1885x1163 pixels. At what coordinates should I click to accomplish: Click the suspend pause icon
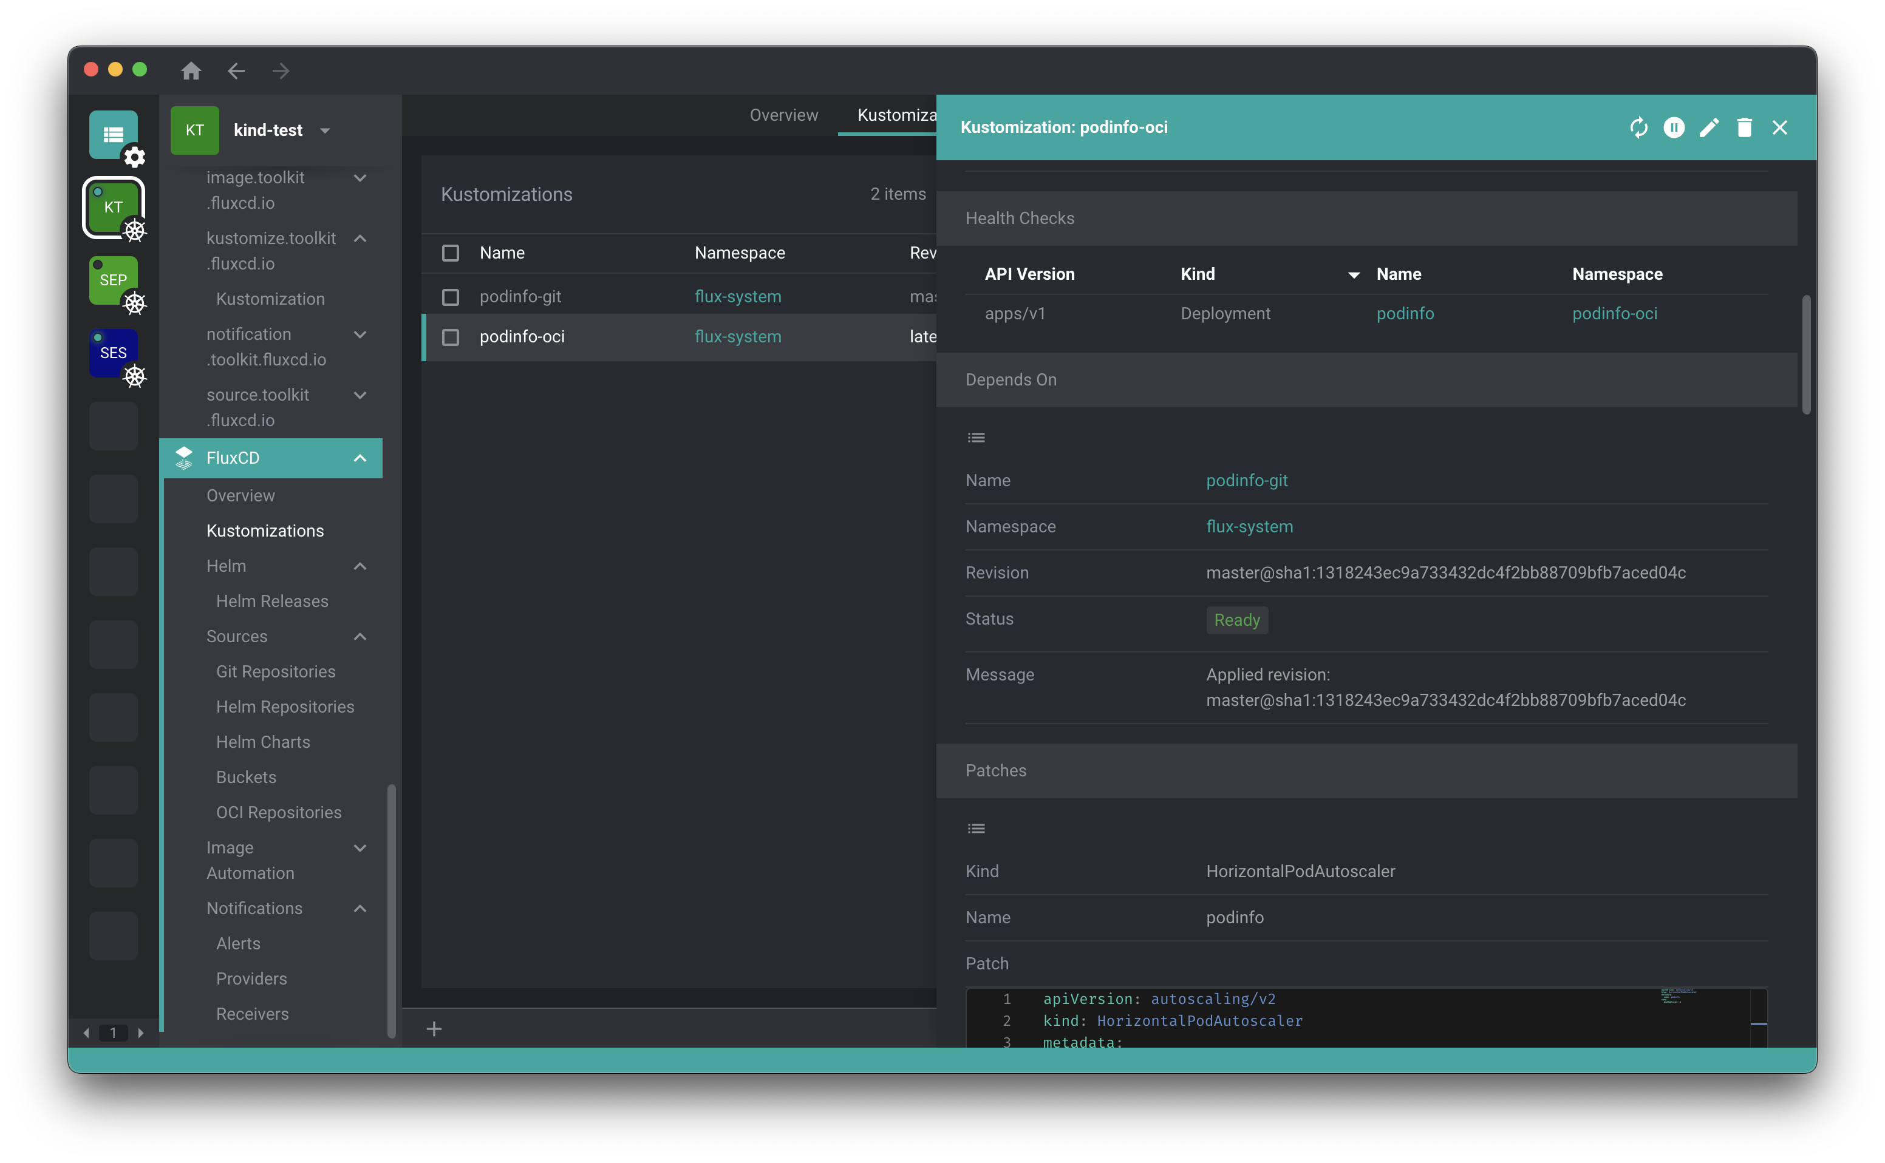pyautogui.click(x=1674, y=127)
